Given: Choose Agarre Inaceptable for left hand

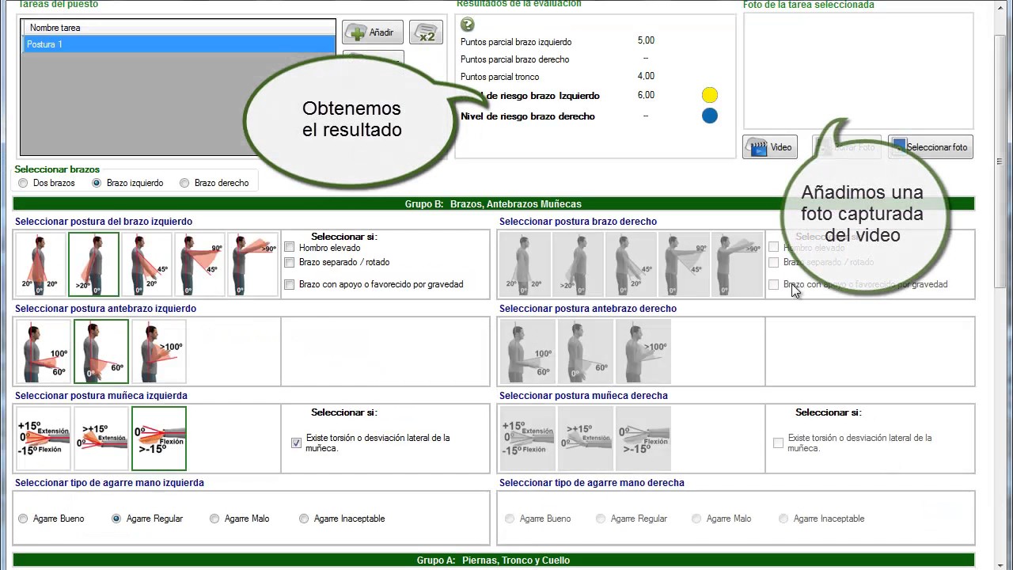Looking at the screenshot, I should (x=304, y=519).
